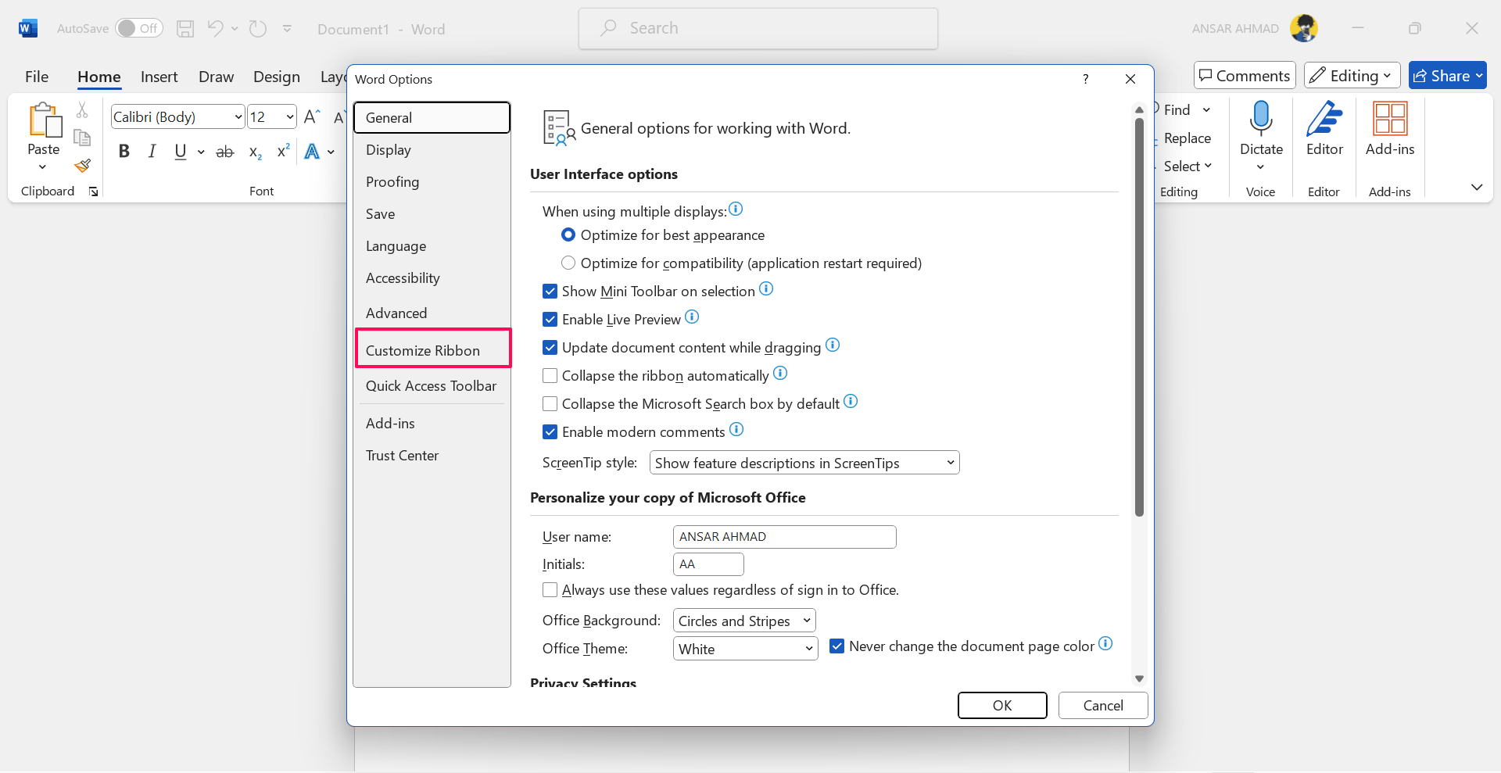The width and height of the screenshot is (1501, 773).
Task: Click info icon next to multiple displays
Action: tap(736, 209)
